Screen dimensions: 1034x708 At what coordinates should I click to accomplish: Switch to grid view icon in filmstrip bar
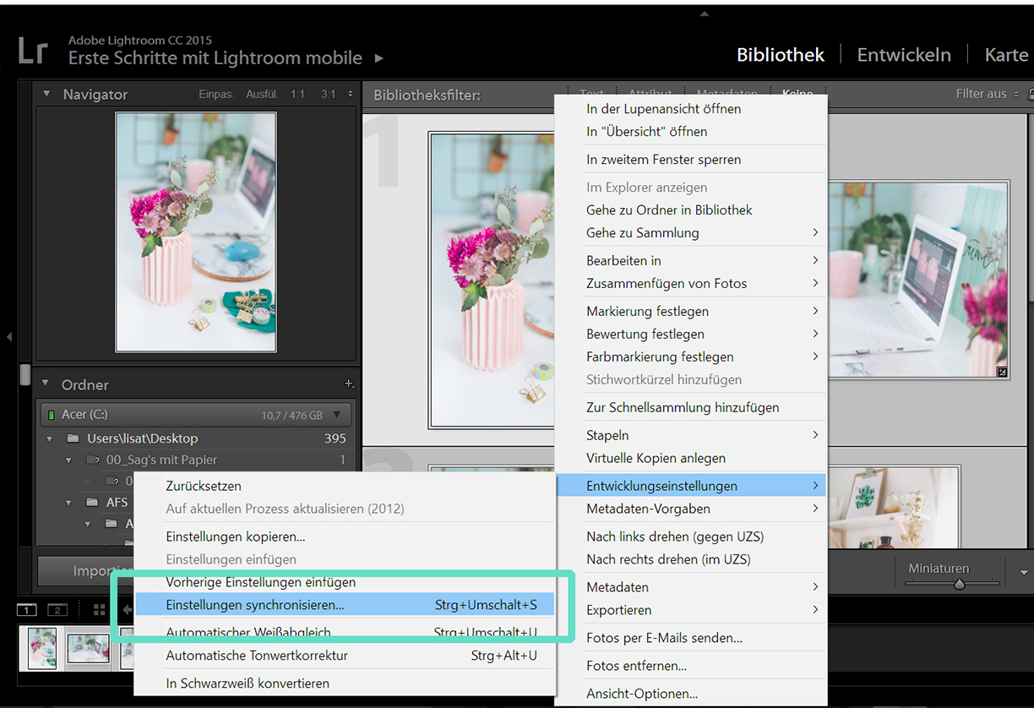tap(100, 610)
